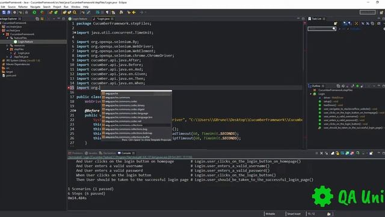
Task: Click the Hide Fields icon in Outline toolbar
Action: pos(348,86)
